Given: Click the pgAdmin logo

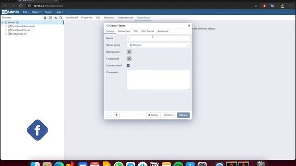Looking at the screenshot, I should 10,12.
